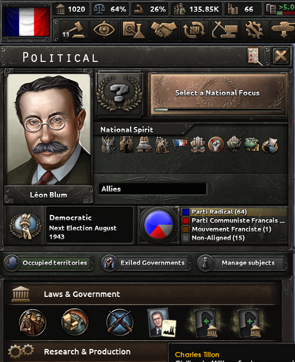Click the French flag in corner
295x362 pixels.
(x=26, y=22)
